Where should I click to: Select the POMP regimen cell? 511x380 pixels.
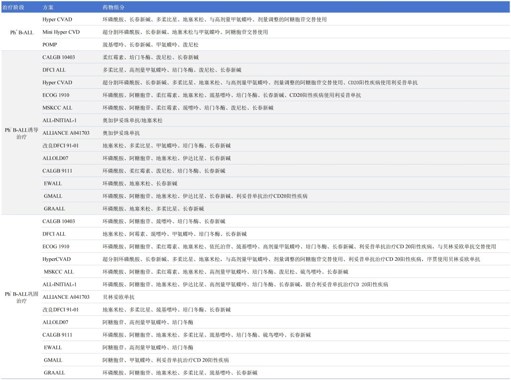[x=50, y=44]
